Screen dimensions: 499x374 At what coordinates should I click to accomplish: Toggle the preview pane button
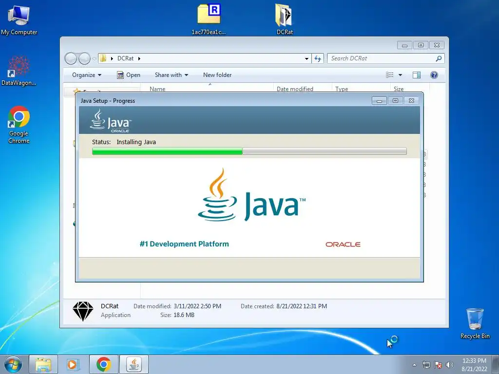[417, 75]
